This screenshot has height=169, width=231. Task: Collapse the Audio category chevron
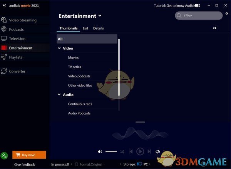pyautogui.click(x=59, y=95)
